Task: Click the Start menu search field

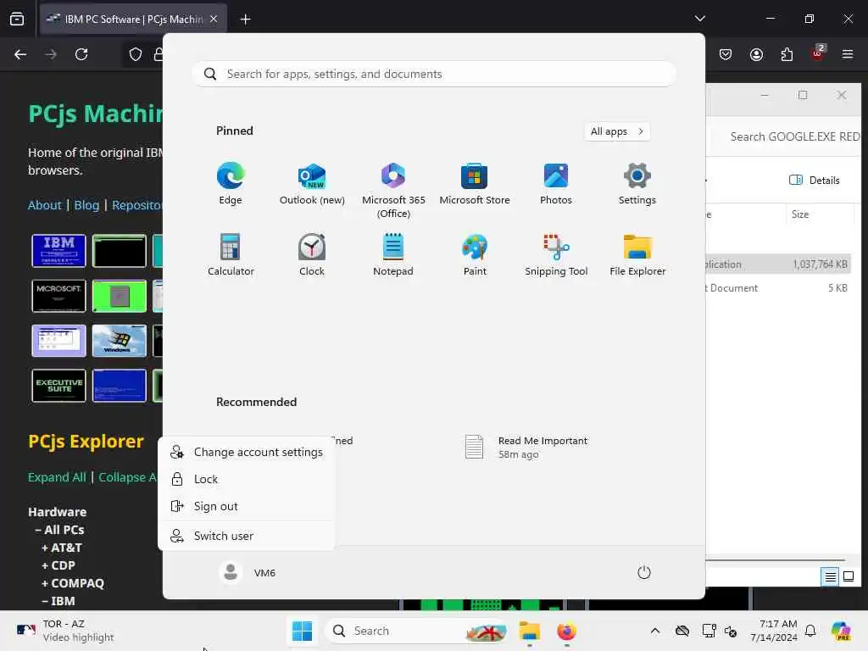Action: (434, 74)
